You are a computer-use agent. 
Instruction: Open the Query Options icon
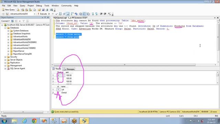click(64, 14)
